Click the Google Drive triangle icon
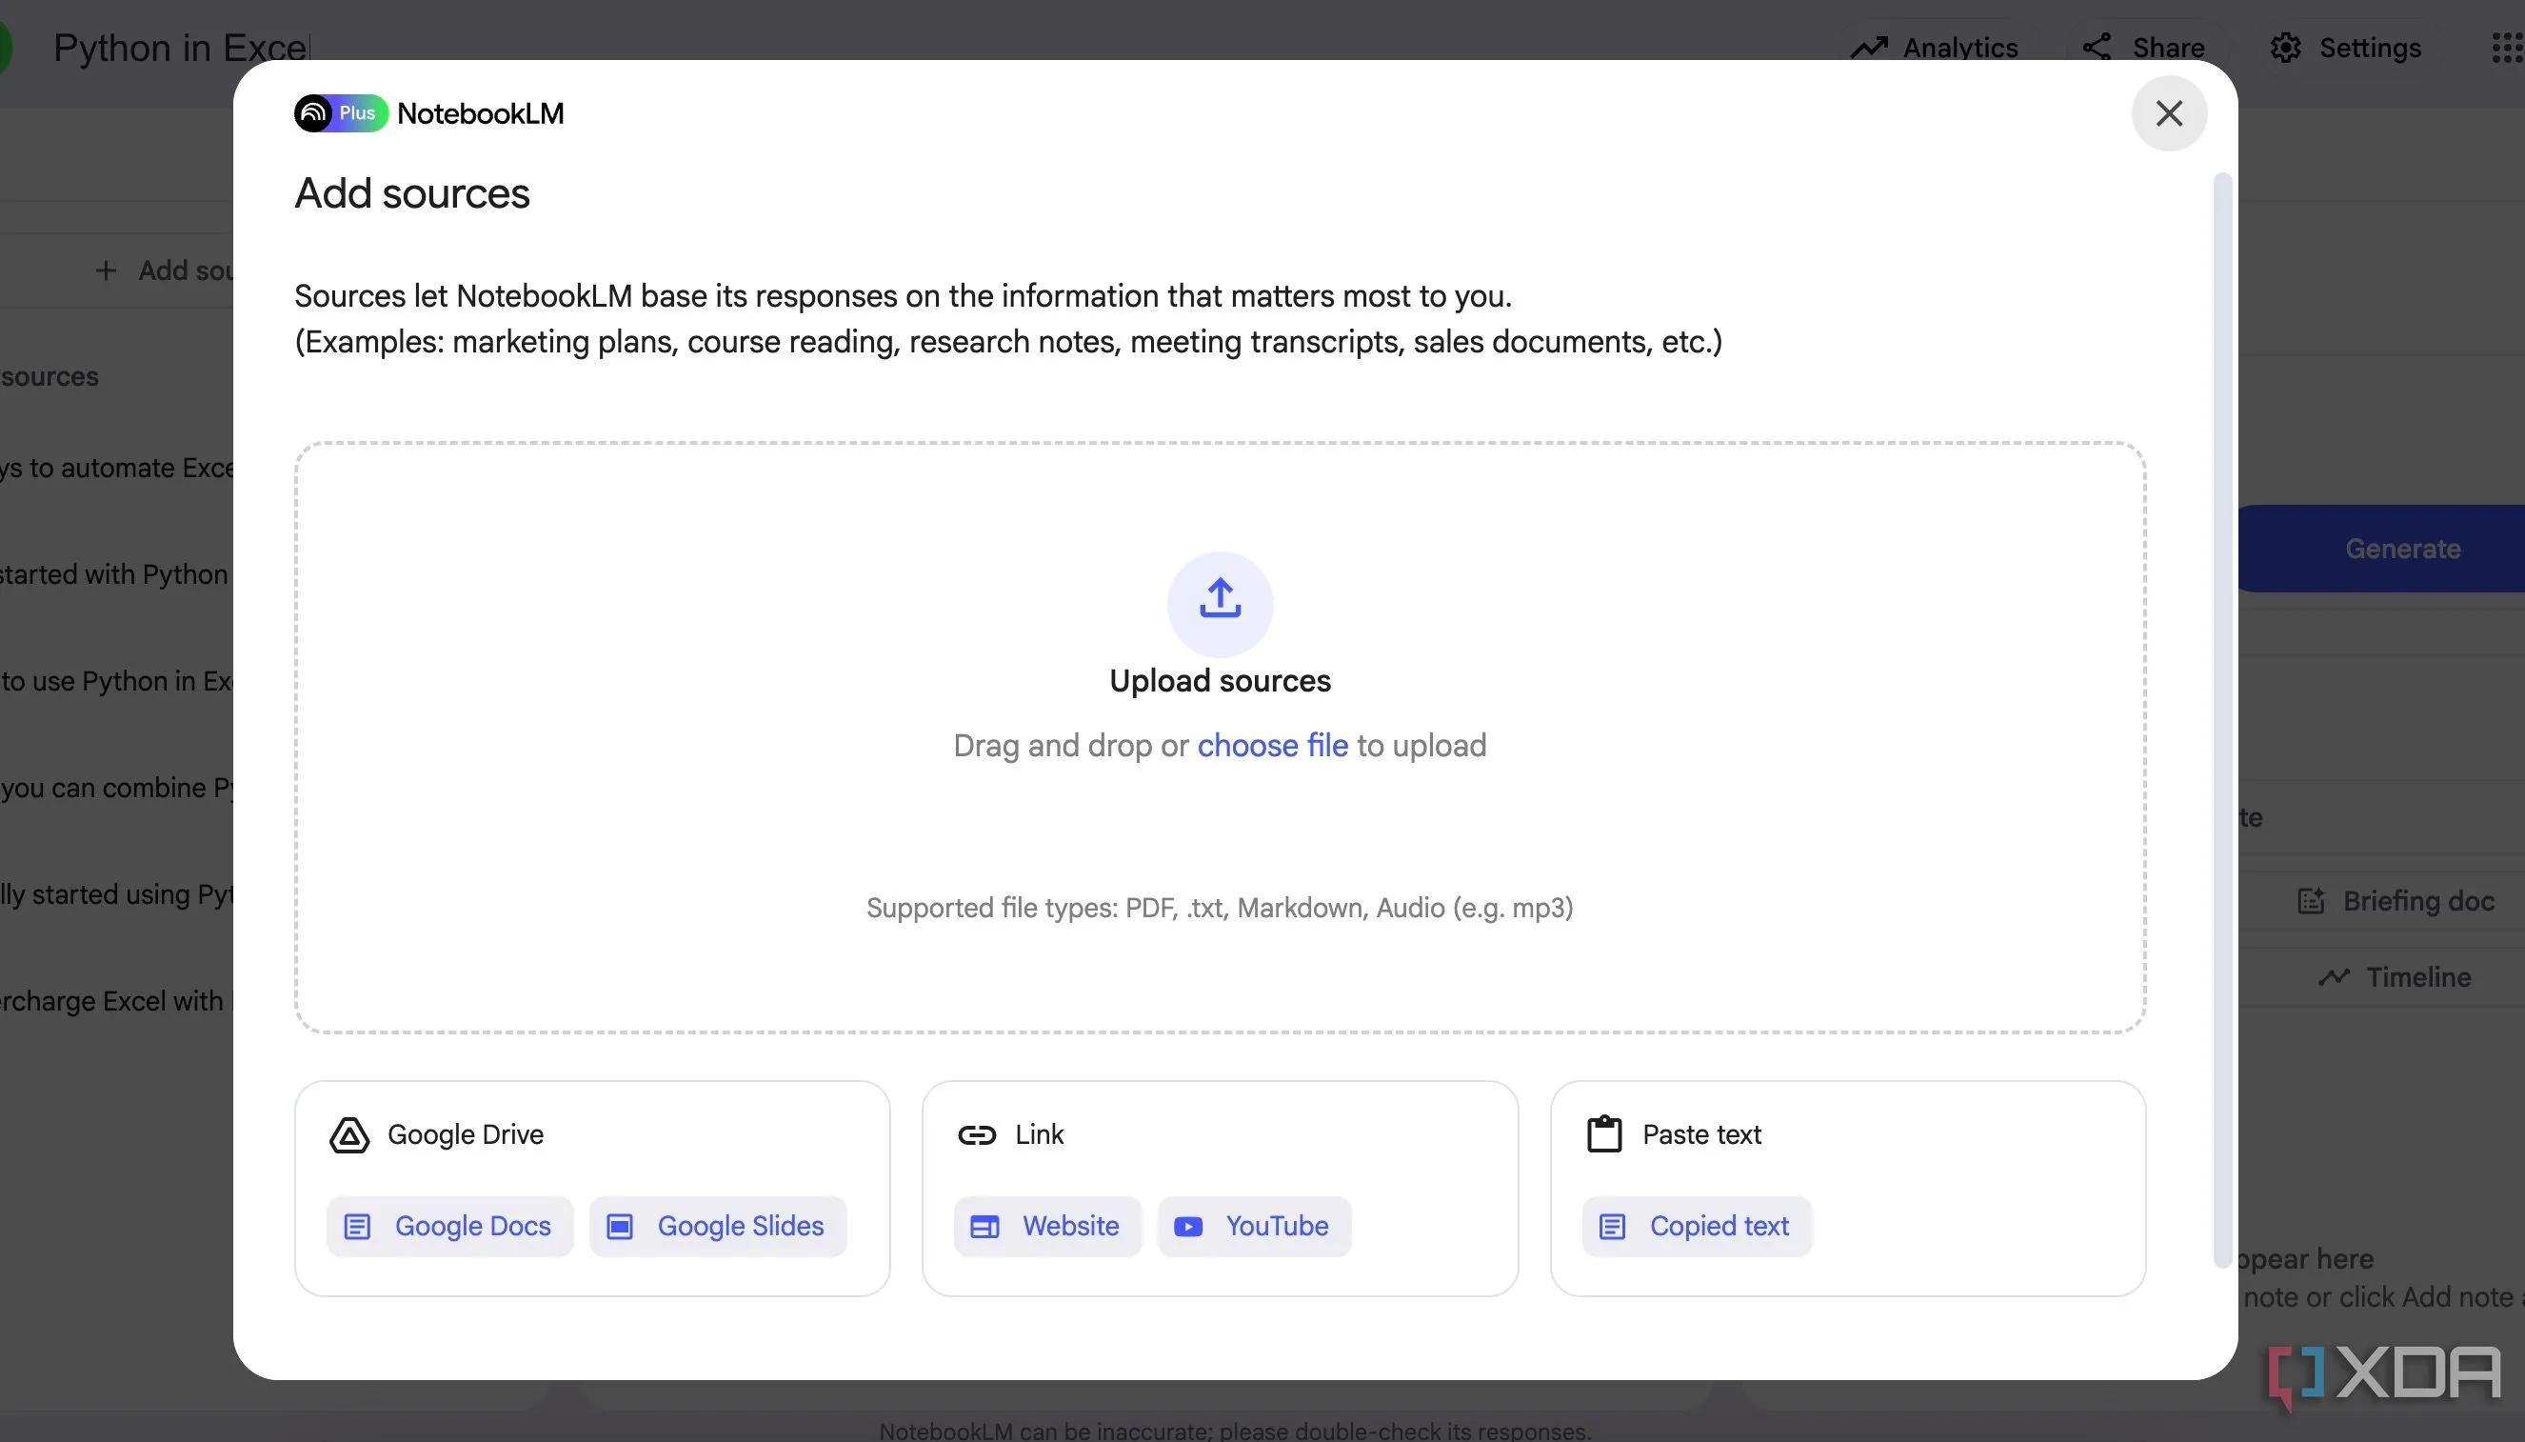The width and height of the screenshot is (2525, 1442). click(348, 1135)
